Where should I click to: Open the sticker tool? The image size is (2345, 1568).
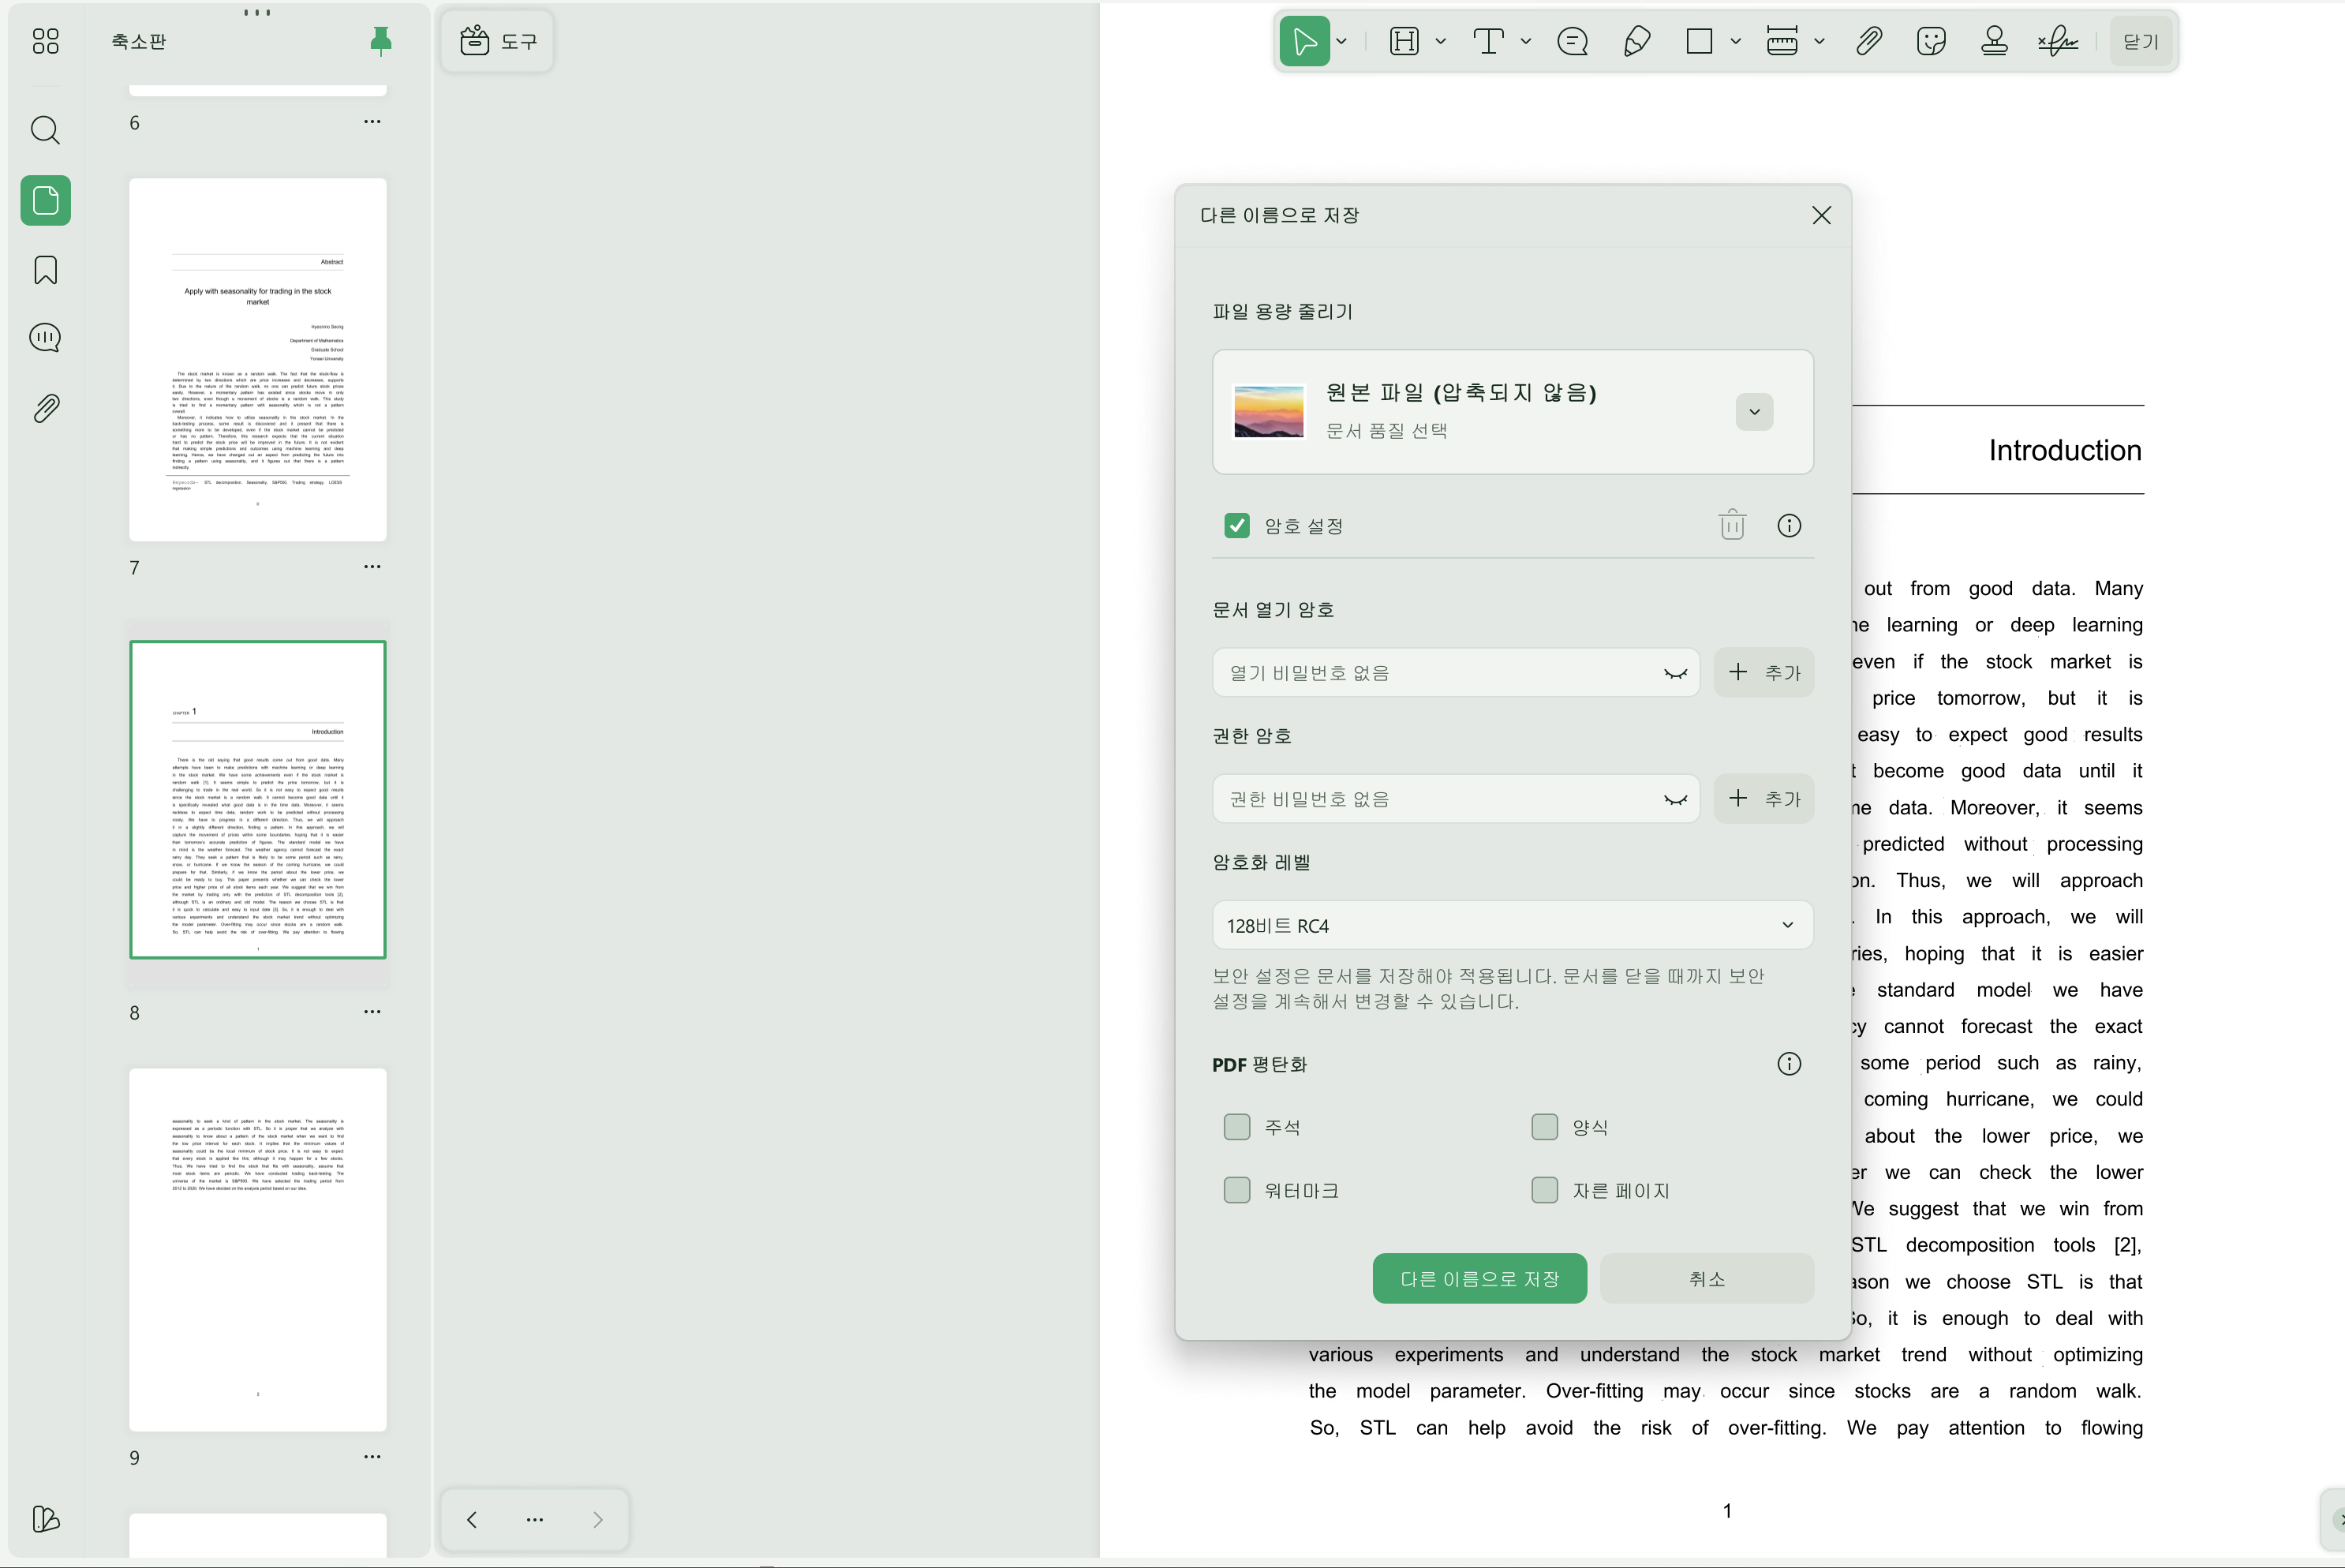(1932, 41)
